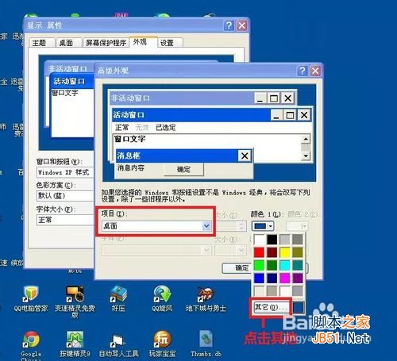Open the QQ电脑管家 desktop shortcut
Screen dimensions: 397x361
point(31,299)
